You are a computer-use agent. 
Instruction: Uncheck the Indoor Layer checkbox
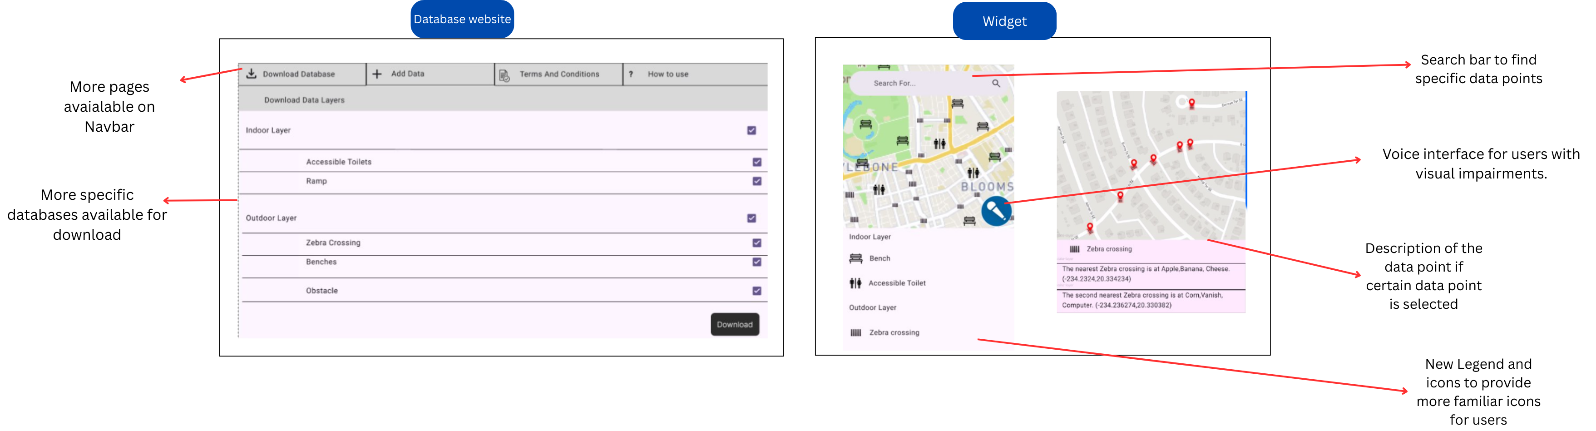[751, 130]
